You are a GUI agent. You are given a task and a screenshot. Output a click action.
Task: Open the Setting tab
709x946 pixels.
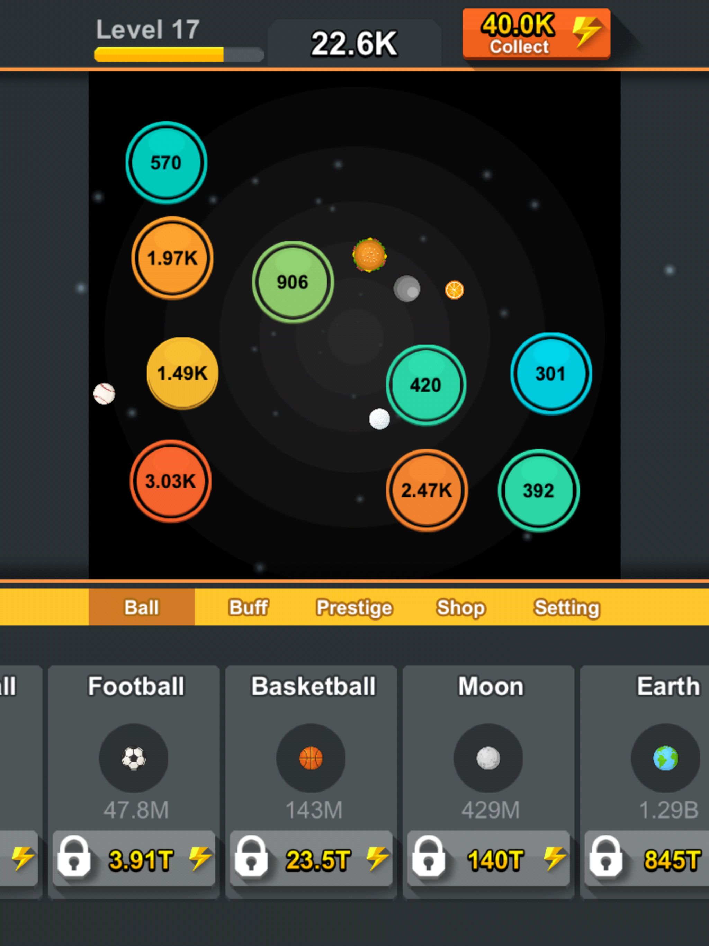(567, 607)
